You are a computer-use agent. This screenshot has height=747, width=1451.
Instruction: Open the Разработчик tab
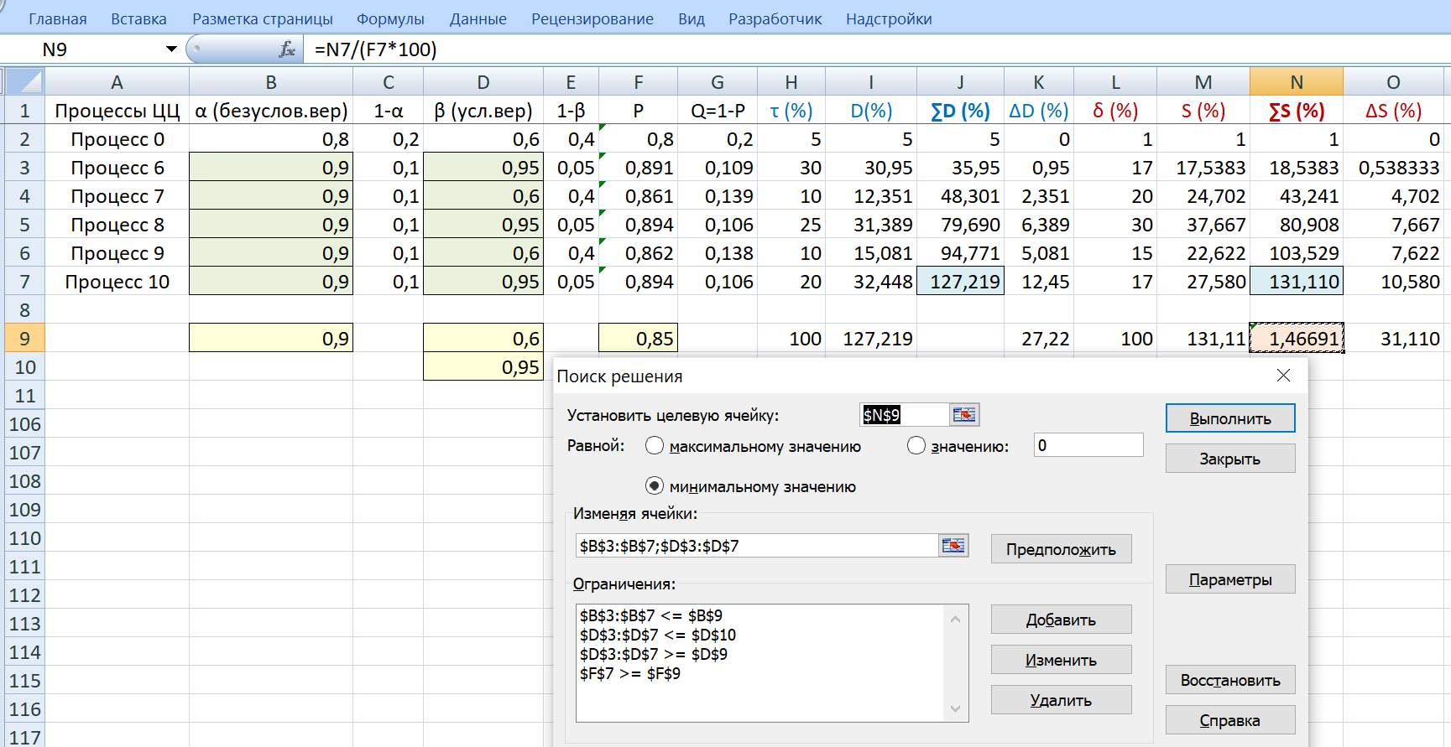[775, 18]
